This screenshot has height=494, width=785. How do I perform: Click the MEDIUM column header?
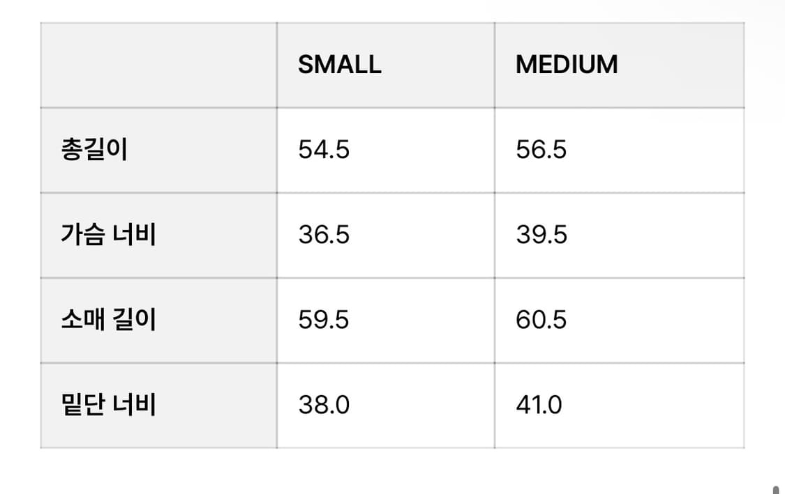pos(567,65)
